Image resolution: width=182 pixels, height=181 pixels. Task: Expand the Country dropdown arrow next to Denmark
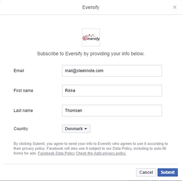(x=86, y=129)
